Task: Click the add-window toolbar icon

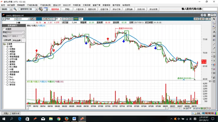Action: click(x=46, y=9)
